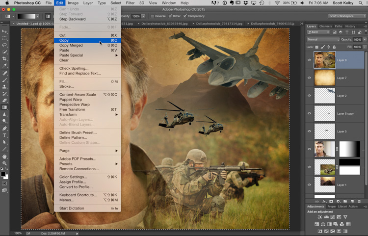The image size is (368, 236).
Task: Enable the Reverse checkbox
Action: tap(153, 16)
